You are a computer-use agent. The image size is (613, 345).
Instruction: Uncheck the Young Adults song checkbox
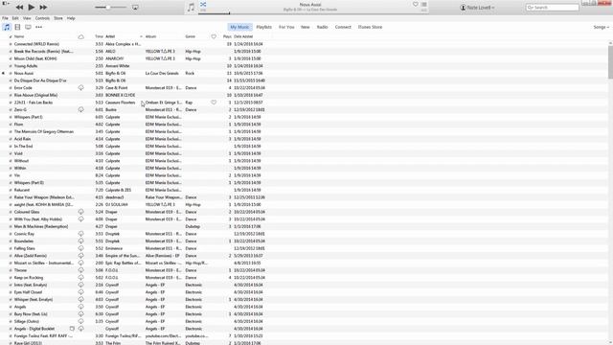coord(11,66)
